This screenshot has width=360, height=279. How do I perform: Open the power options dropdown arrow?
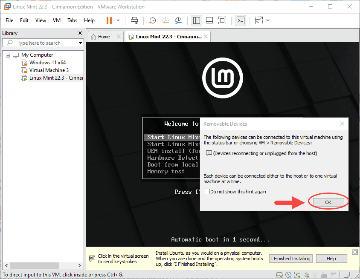[118, 20]
